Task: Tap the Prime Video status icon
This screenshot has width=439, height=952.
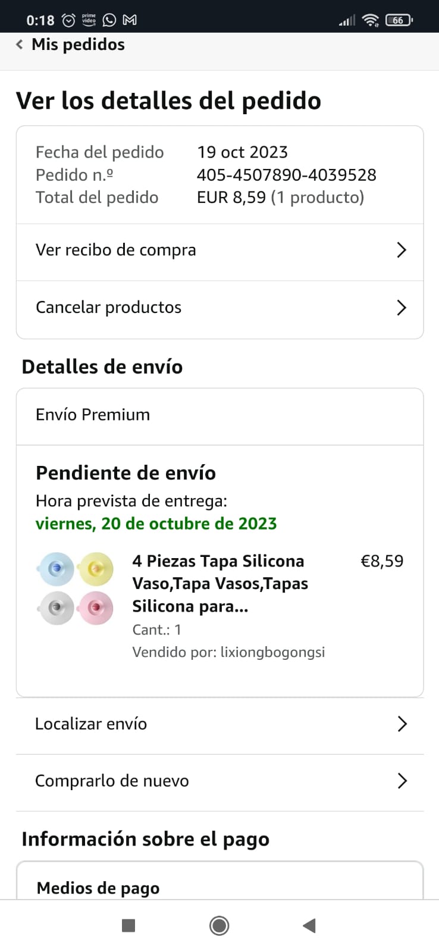Action: coord(89,20)
